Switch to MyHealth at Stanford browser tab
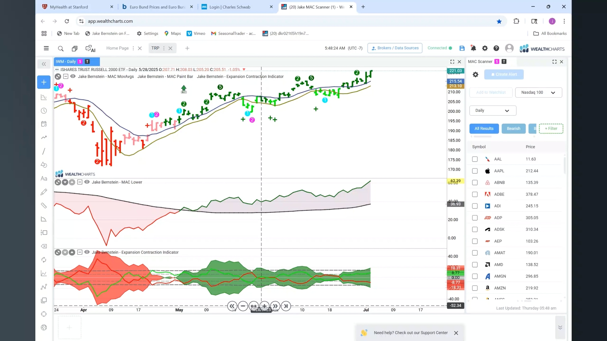Image resolution: width=607 pixels, height=341 pixels. pos(77,7)
